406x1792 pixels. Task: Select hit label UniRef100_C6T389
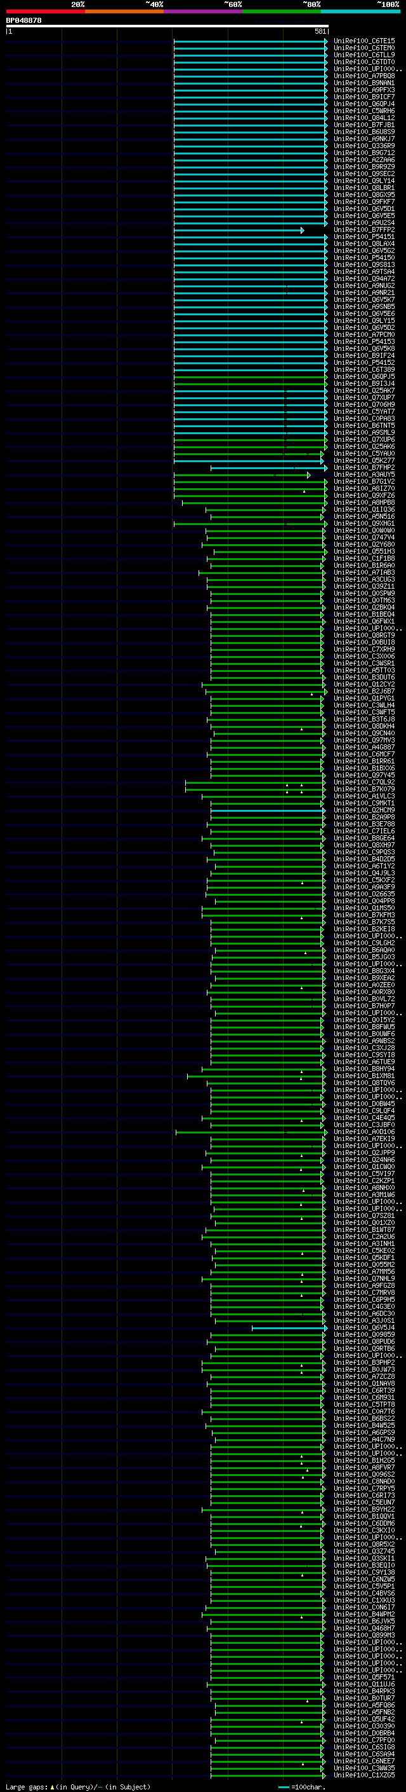[364, 369]
